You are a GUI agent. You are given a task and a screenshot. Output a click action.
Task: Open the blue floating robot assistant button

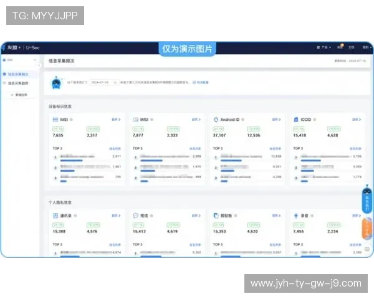pyautogui.click(x=367, y=199)
